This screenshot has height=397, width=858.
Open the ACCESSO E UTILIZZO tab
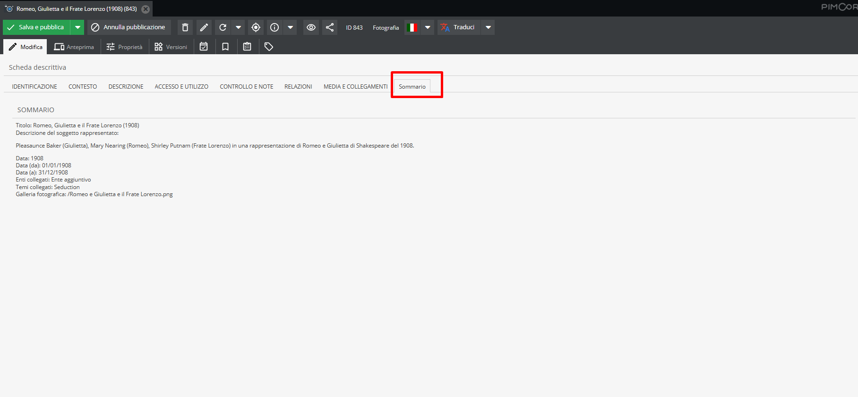coord(181,87)
